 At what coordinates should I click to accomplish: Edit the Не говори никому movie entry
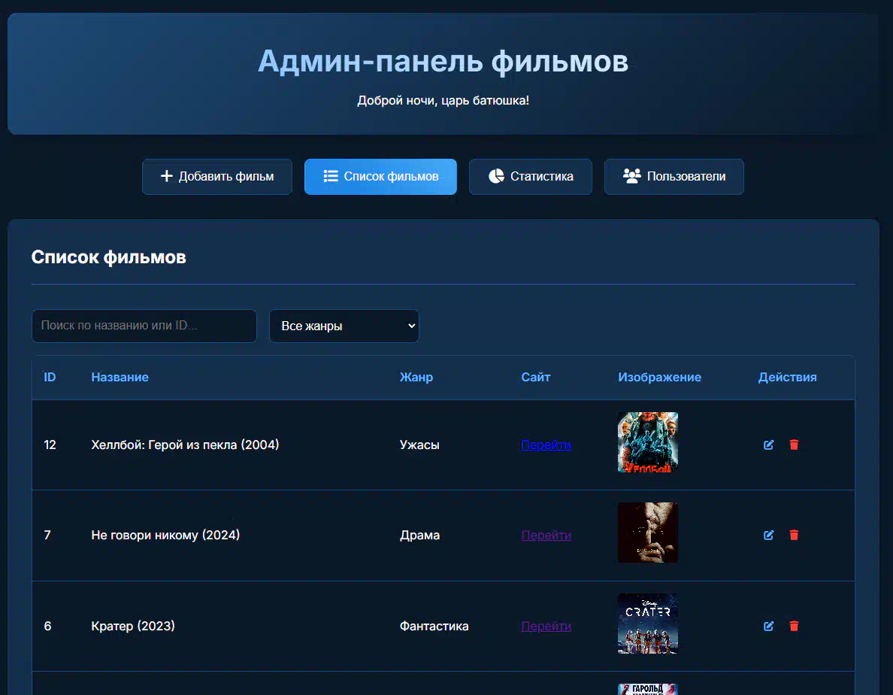click(768, 535)
